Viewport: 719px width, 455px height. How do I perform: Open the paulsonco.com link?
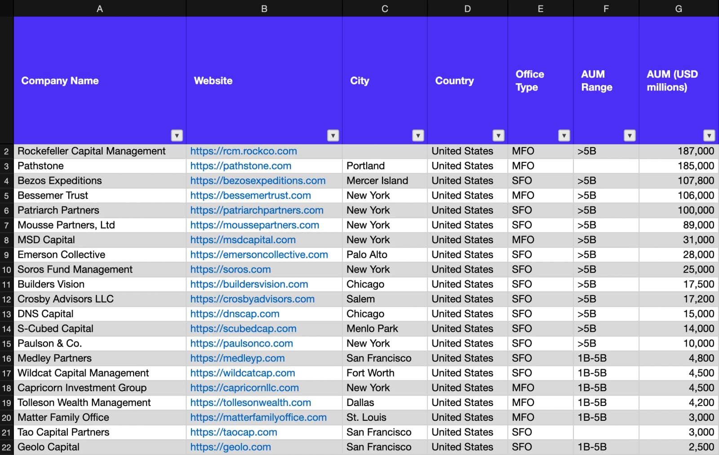pyautogui.click(x=242, y=343)
